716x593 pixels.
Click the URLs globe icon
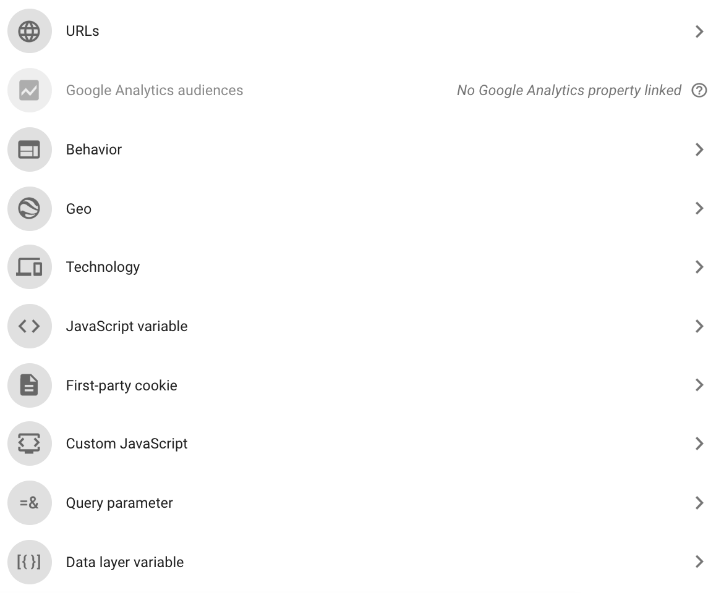29,31
